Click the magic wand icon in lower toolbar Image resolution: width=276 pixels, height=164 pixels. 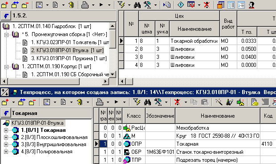coord(219,102)
